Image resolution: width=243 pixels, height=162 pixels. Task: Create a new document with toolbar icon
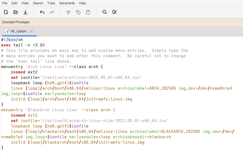tap(6, 12)
